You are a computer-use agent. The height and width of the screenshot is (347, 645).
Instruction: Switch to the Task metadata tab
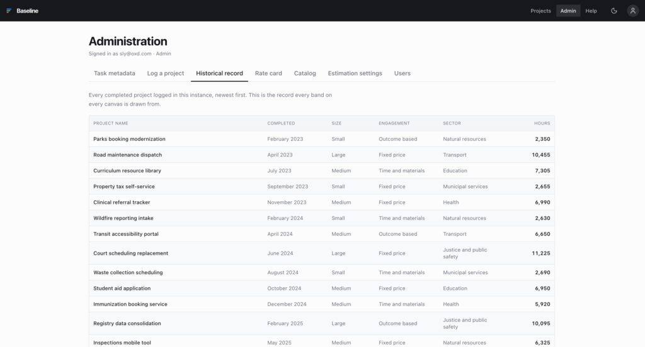tap(115, 73)
